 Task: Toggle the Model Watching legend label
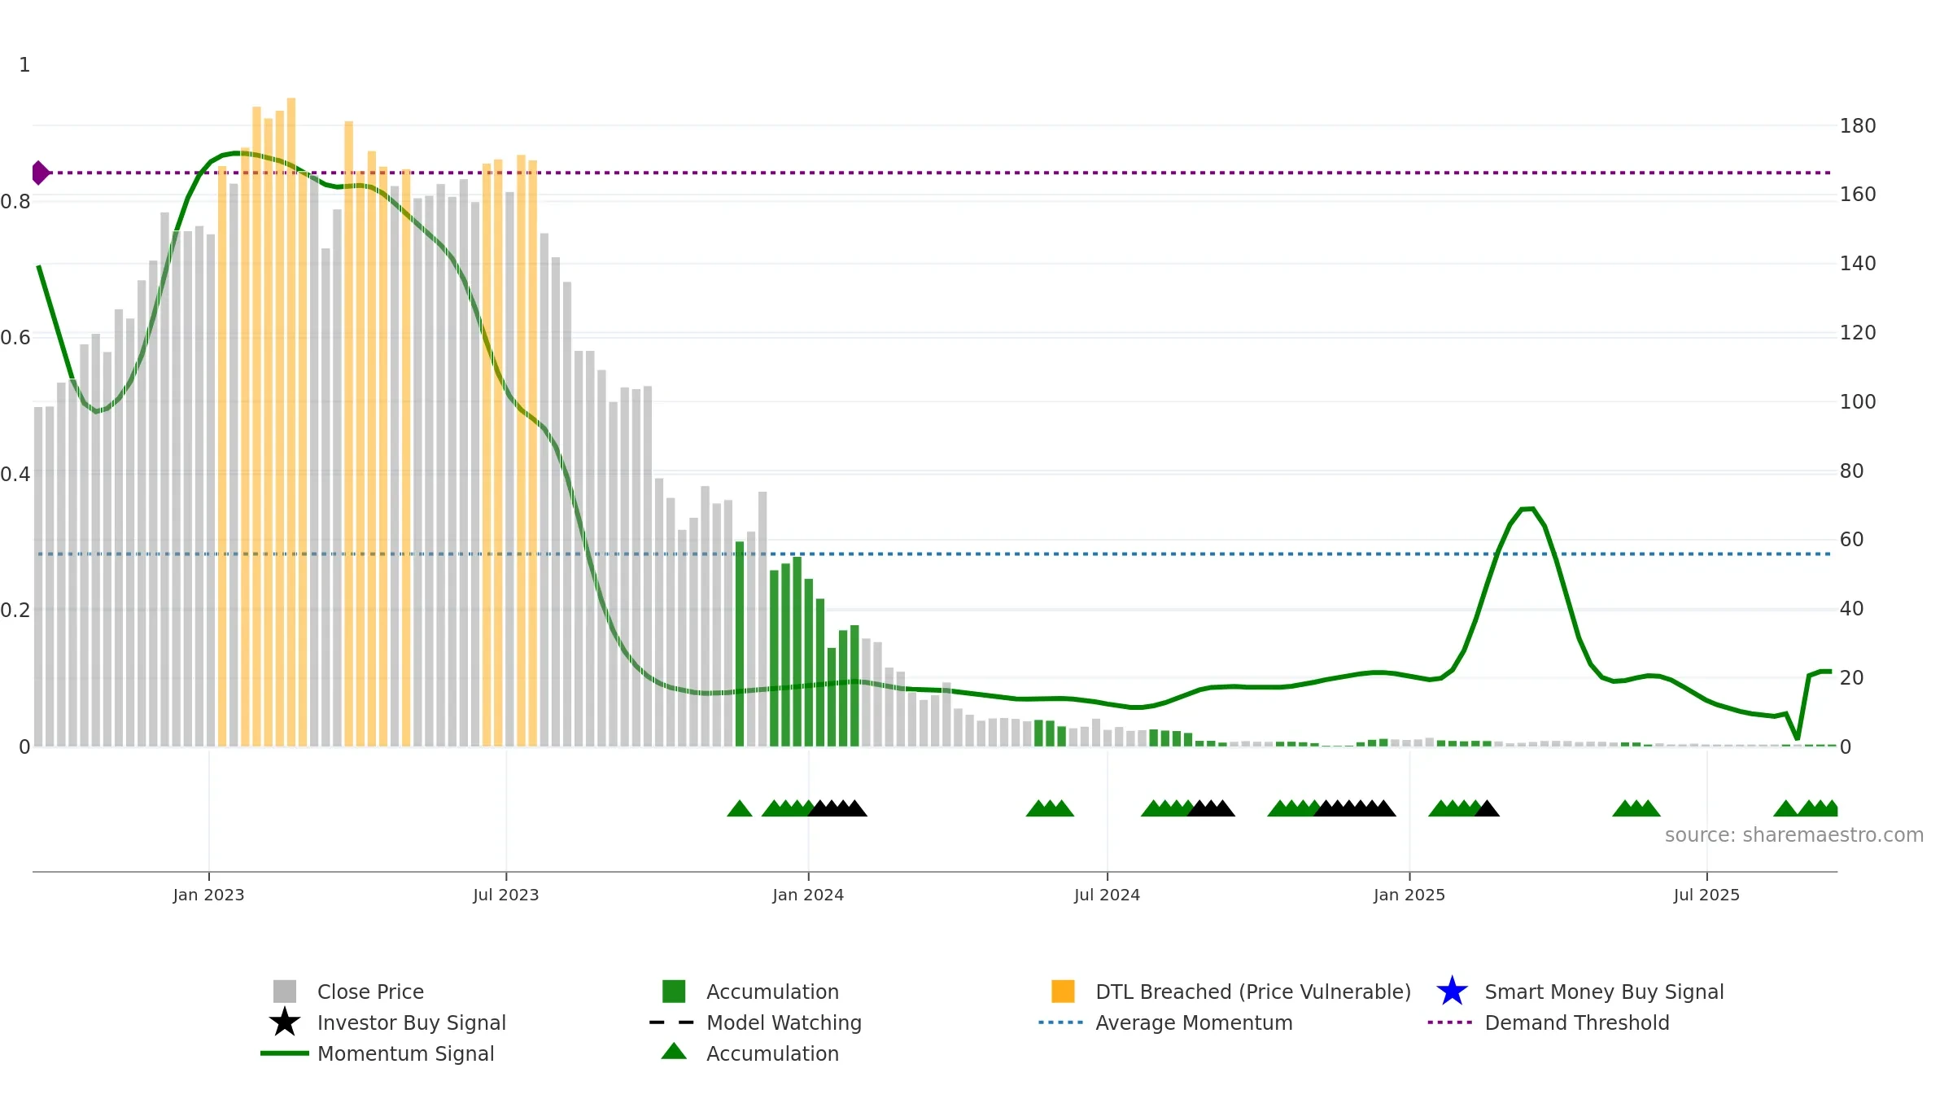point(784,1022)
